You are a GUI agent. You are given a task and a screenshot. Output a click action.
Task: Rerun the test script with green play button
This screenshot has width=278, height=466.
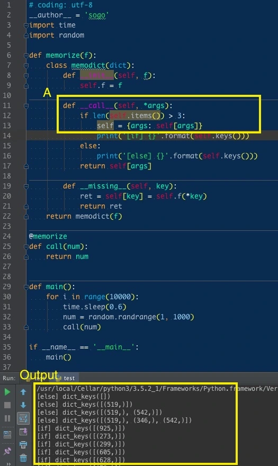[x=7, y=392]
